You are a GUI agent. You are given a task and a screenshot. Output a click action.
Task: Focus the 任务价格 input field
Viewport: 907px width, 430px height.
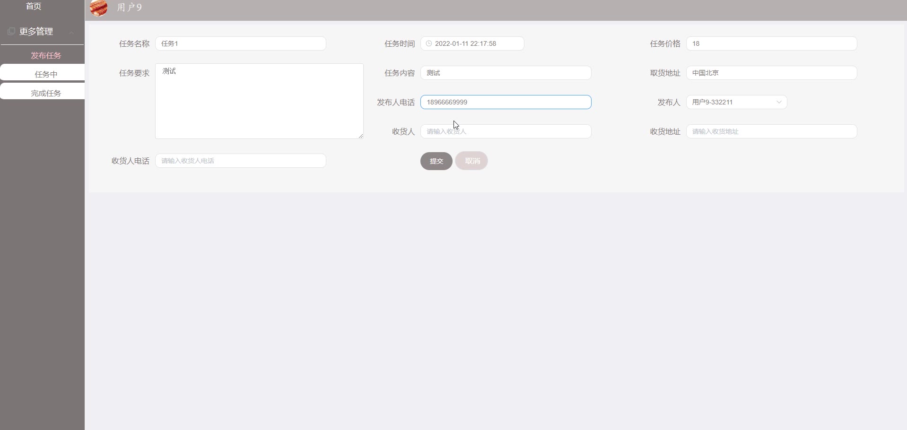(771, 43)
